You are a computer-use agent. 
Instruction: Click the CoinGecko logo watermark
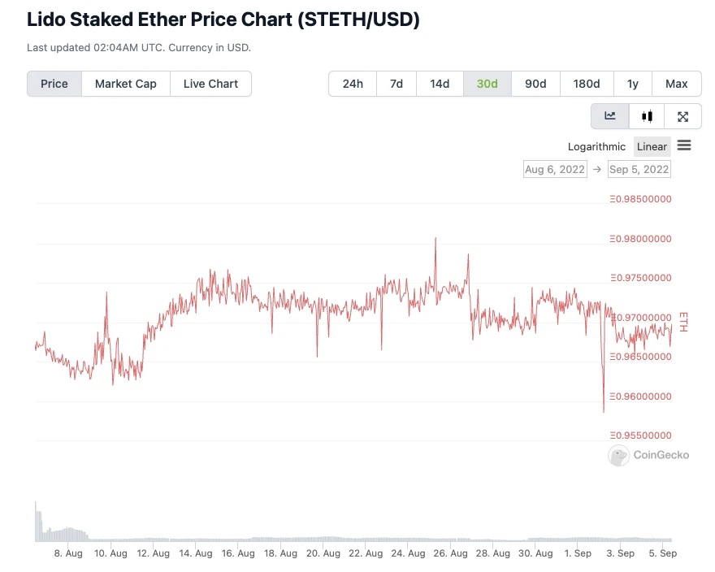point(648,455)
